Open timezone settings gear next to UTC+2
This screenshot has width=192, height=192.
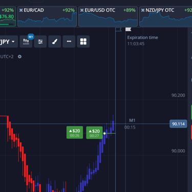click(19, 57)
